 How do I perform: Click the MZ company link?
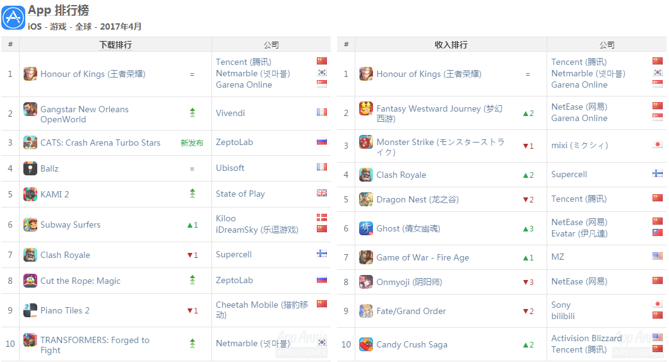tap(558, 257)
